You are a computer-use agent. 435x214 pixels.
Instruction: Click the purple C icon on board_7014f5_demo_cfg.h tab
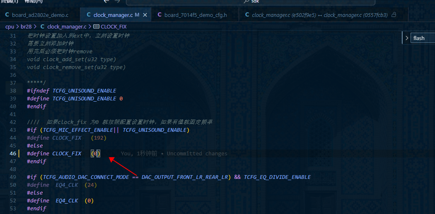click(159, 15)
